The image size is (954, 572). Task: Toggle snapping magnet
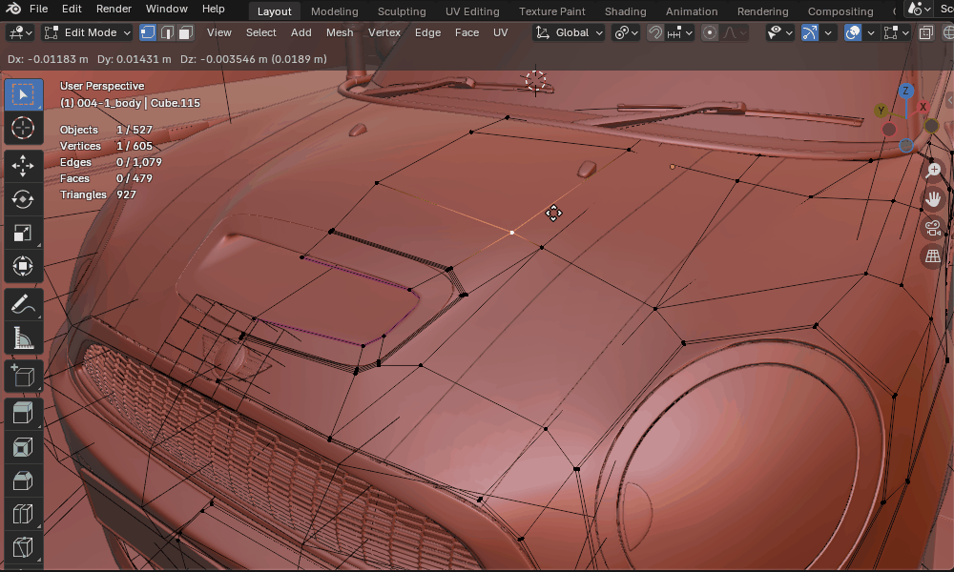click(655, 32)
